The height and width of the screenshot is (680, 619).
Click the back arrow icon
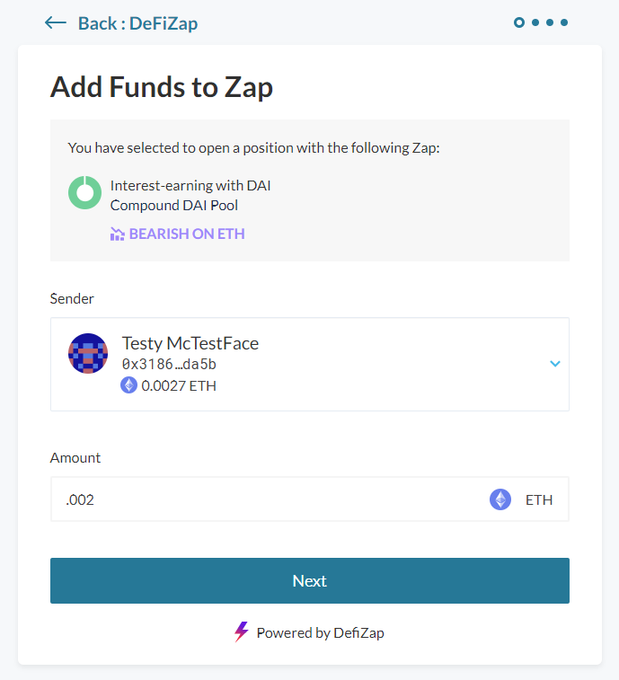[56, 22]
